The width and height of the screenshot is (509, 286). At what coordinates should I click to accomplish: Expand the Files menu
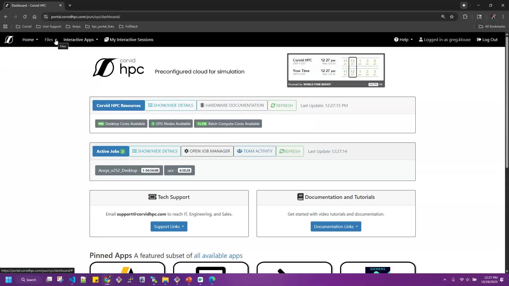(x=51, y=39)
